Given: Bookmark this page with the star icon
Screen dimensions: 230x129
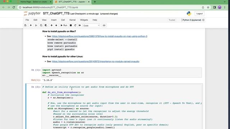Looking at the screenshot, I should (208, 7).
